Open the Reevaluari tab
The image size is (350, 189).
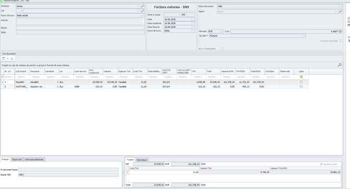pos(142,160)
